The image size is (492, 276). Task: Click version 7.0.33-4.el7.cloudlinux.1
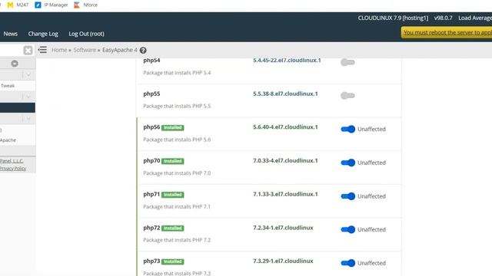(x=285, y=160)
